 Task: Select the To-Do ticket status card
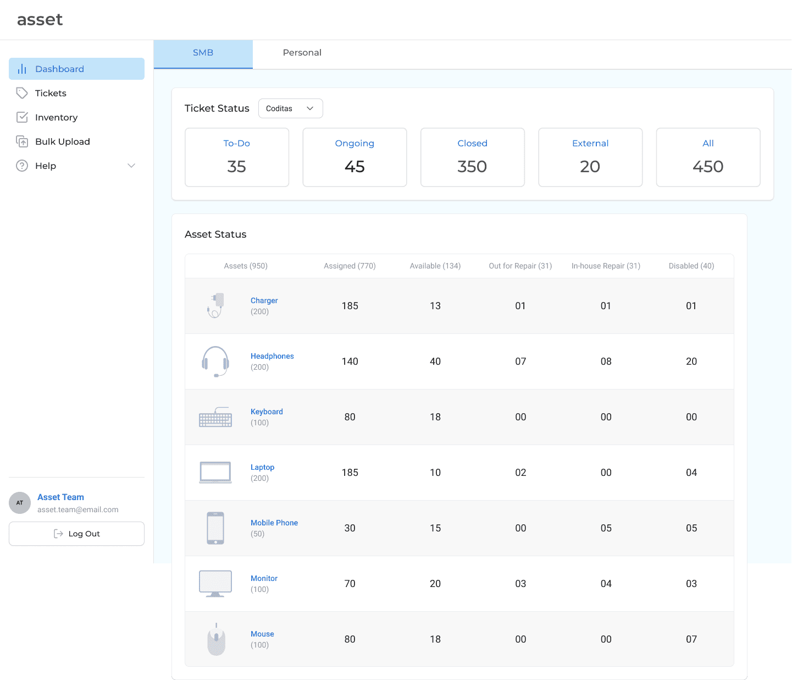237,157
